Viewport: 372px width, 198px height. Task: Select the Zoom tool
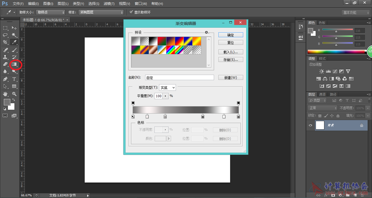tap(14, 94)
